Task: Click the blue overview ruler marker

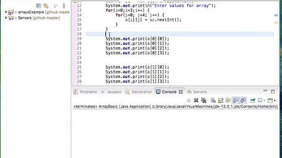Action: 276,15
